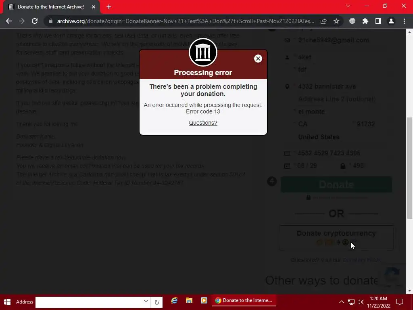413x310 pixels.
Task: Click the page's vertical scrollbar thumb
Action: (410, 168)
